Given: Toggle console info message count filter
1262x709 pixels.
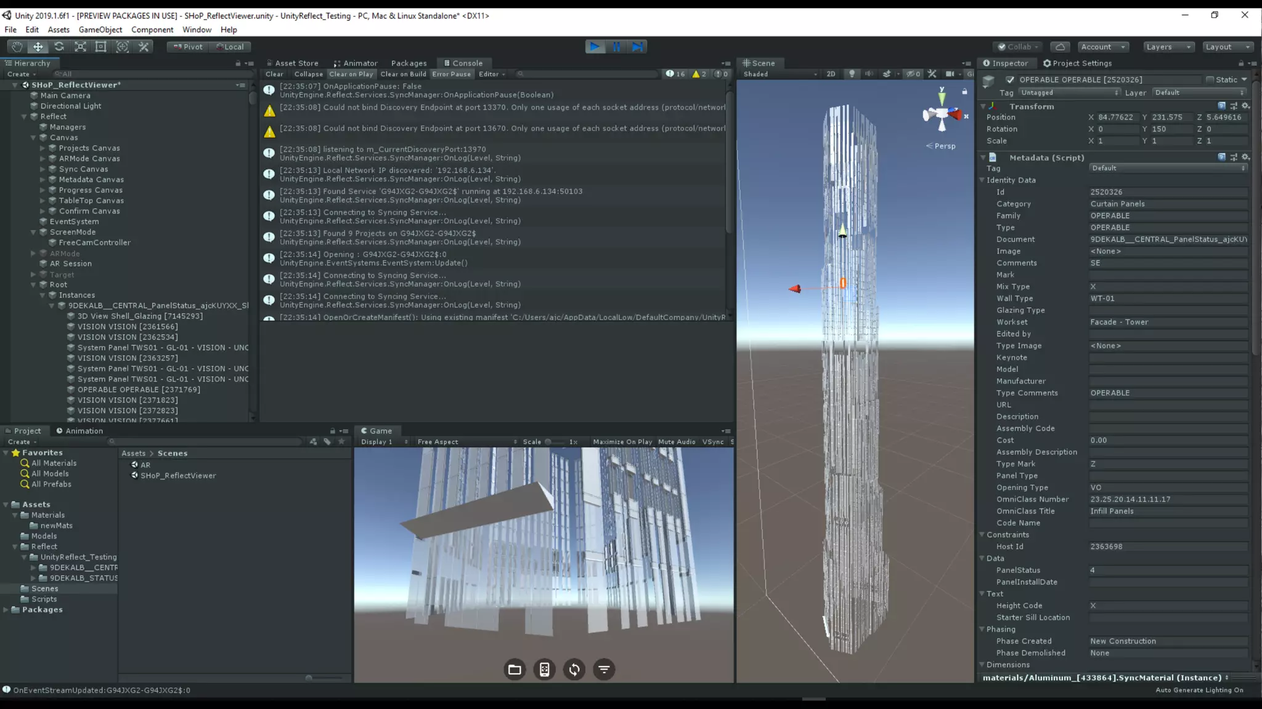Looking at the screenshot, I should 675,74.
